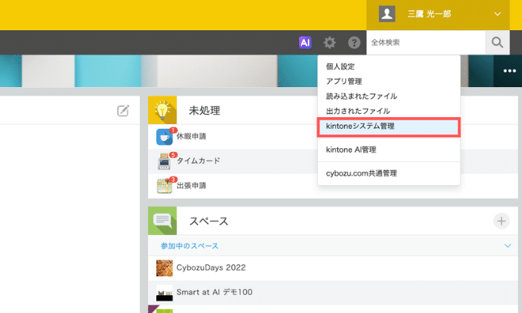This screenshot has width=522, height=313.
Task: Choose 出力されたファイル menu entry
Action: 389,111
